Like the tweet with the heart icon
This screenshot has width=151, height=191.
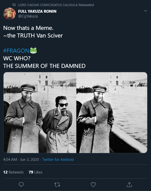93,185
